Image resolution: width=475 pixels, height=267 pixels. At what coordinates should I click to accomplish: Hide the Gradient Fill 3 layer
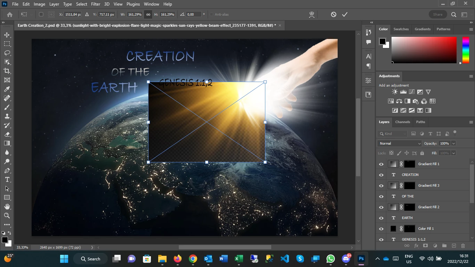pos(381,186)
